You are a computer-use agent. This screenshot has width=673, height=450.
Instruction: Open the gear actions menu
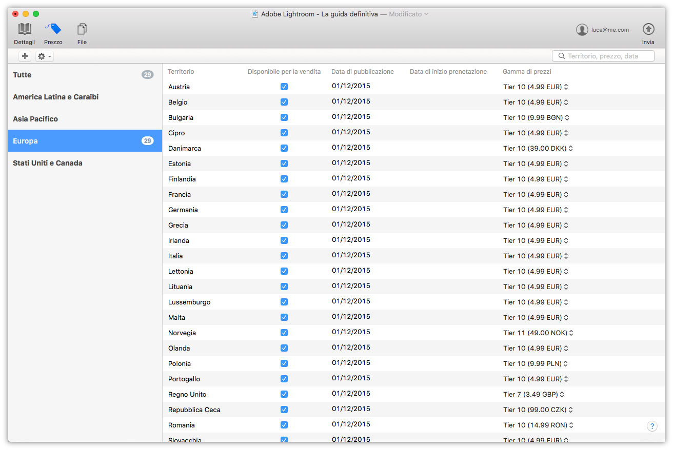pos(44,56)
